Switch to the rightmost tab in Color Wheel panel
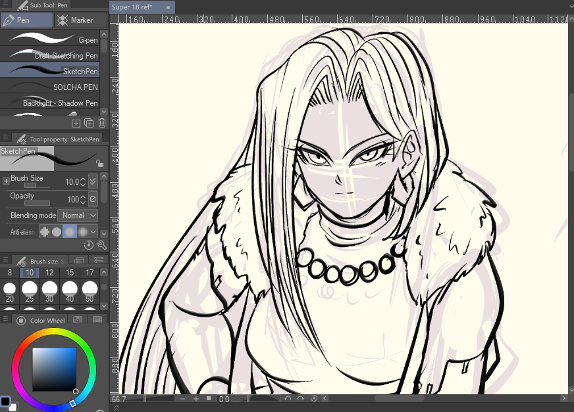This screenshot has width=574, height=412. click(x=97, y=319)
